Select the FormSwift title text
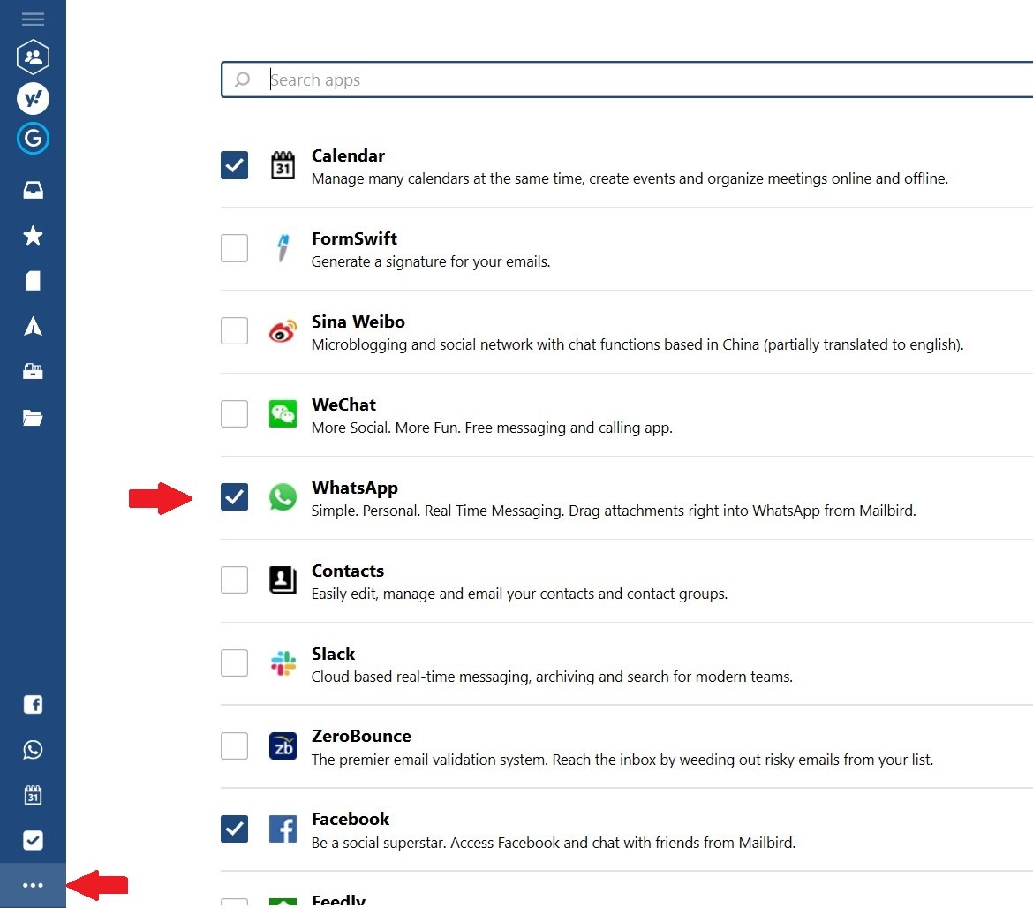 (354, 238)
